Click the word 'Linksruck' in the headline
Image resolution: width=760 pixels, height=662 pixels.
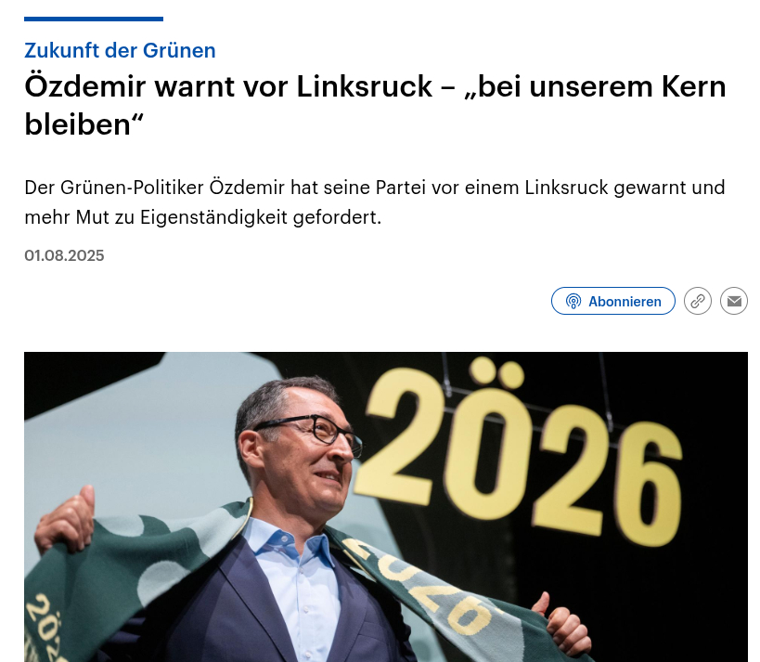click(x=364, y=86)
